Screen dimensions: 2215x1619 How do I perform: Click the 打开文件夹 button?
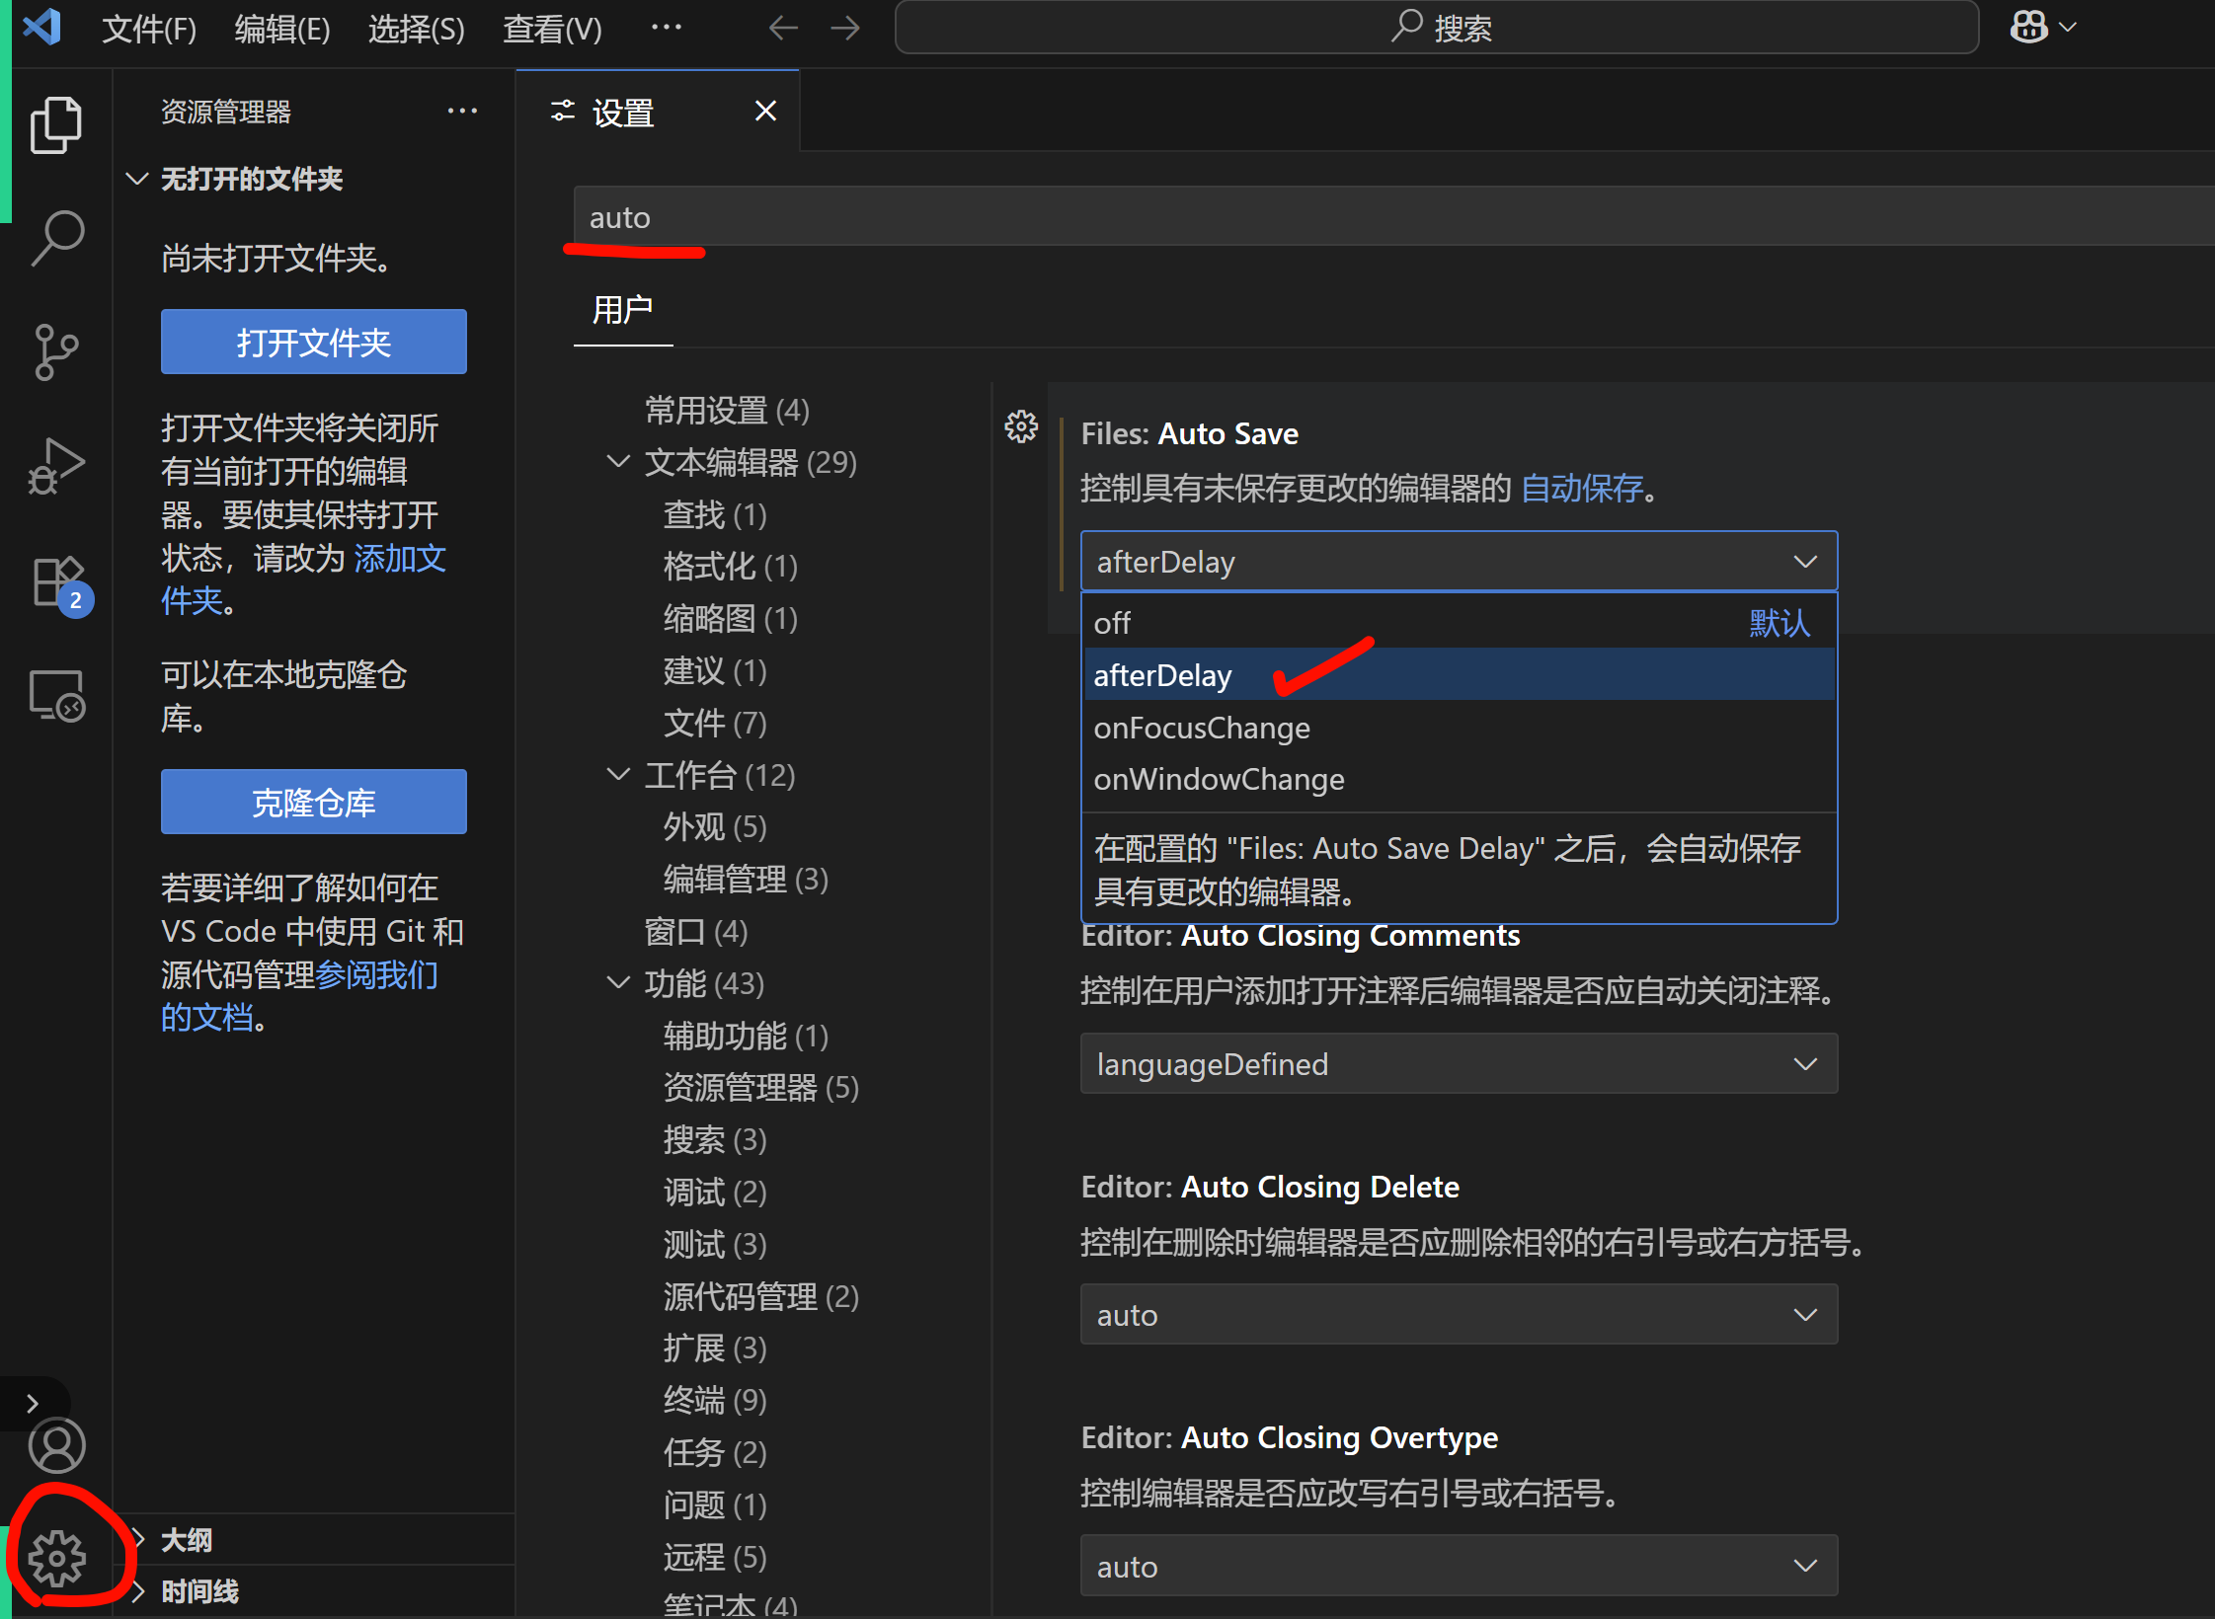[x=314, y=342]
